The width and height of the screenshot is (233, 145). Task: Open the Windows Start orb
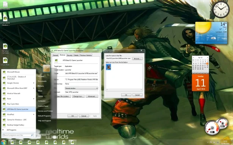(x=3, y=142)
